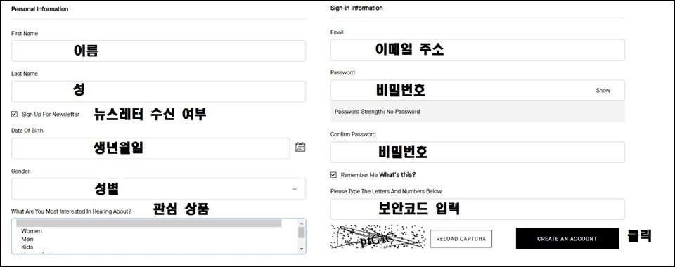Image resolution: width=675 pixels, height=267 pixels.
Task: Toggle the Sign Up For Newsletter checkbox
Action: (15, 115)
